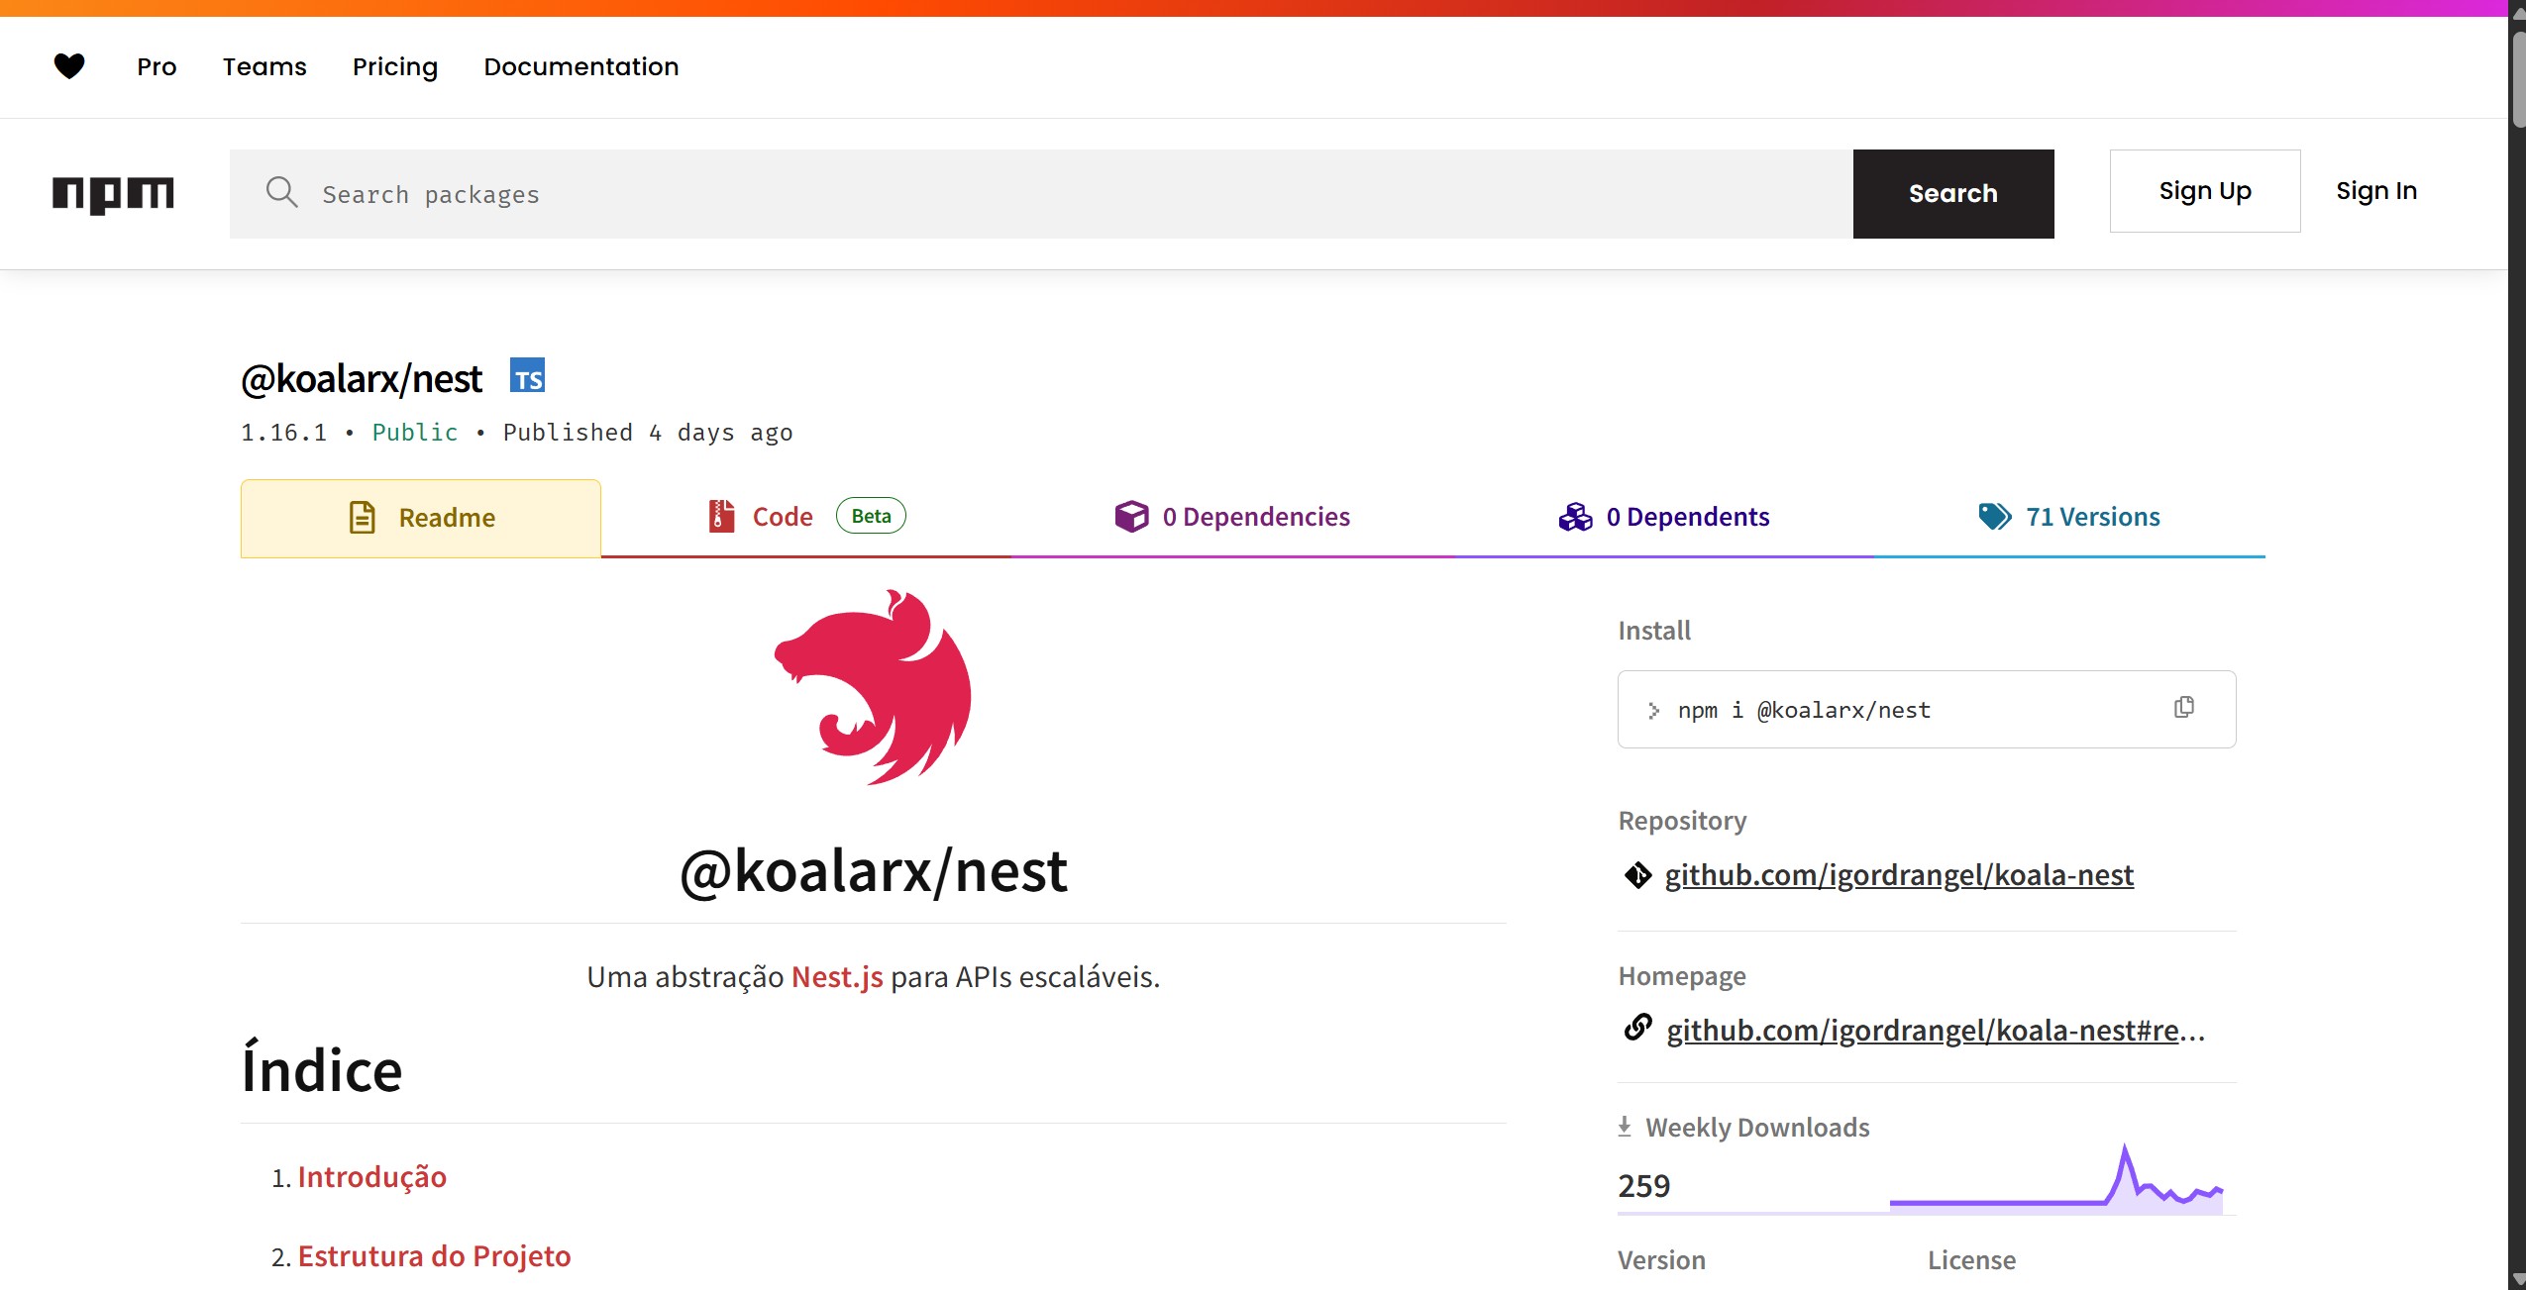The height and width of the screenshot is (1290, 2526).
Task: Open Documentation in top navigation
Action: [x=581, y=66]
